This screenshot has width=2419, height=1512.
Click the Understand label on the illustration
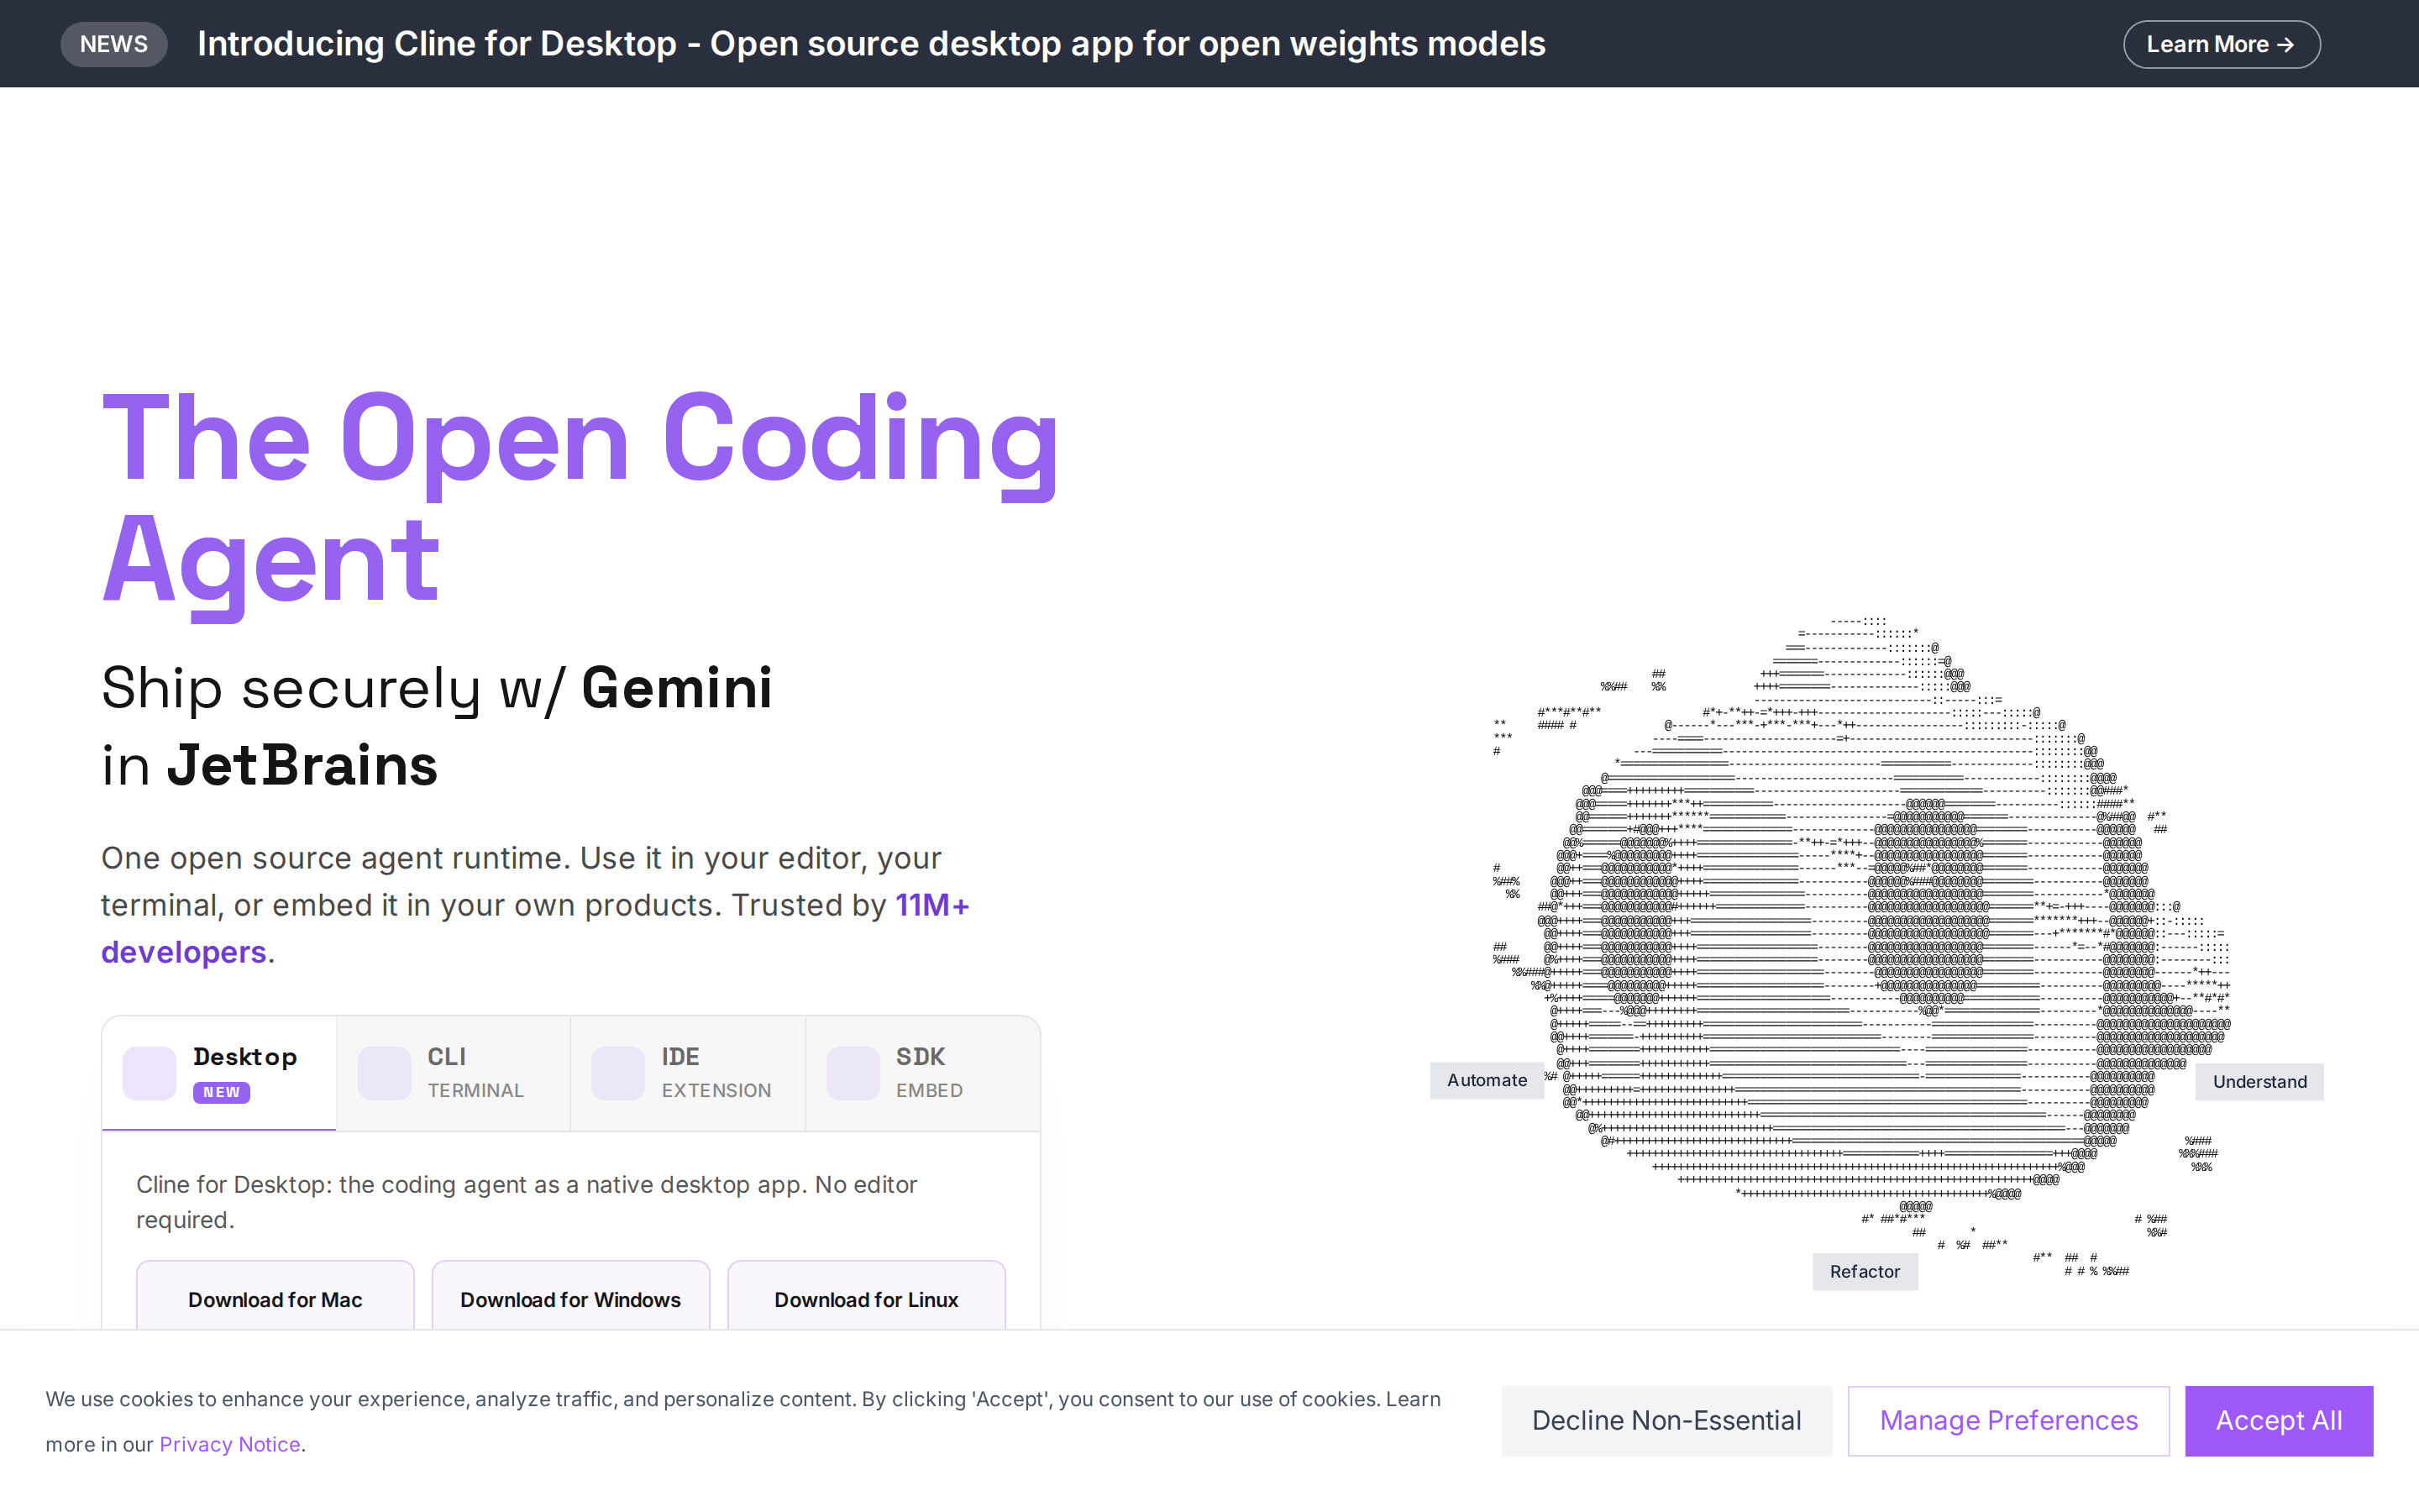[x=2259, y=1082]
